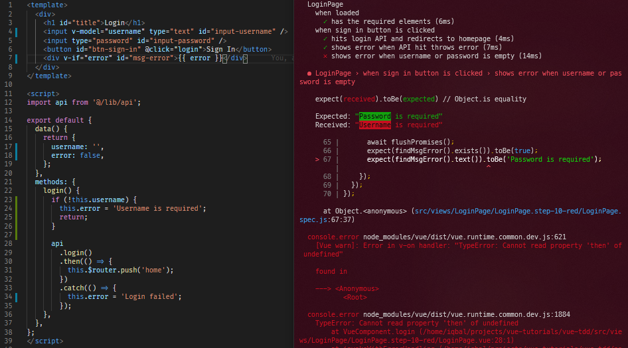Click the error: false property line
The width and height of the screenshot is (628, 348).
click(x=77, y=156)
